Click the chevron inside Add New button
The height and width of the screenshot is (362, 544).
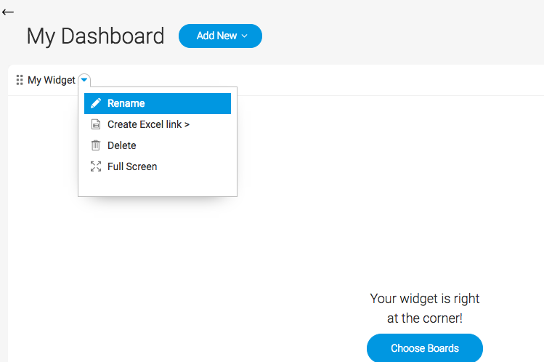244,36
